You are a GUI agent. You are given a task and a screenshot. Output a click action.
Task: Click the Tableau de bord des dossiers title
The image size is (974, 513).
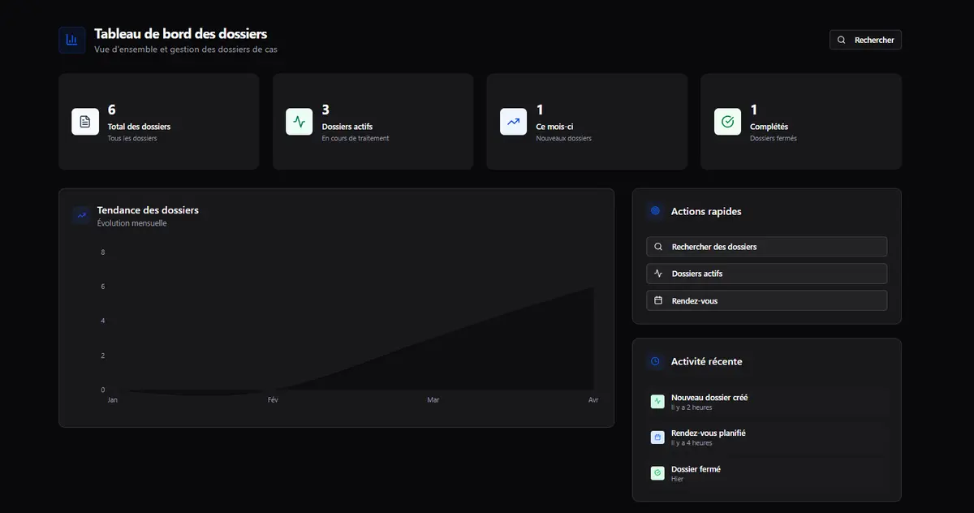click(x=180, y=34)
